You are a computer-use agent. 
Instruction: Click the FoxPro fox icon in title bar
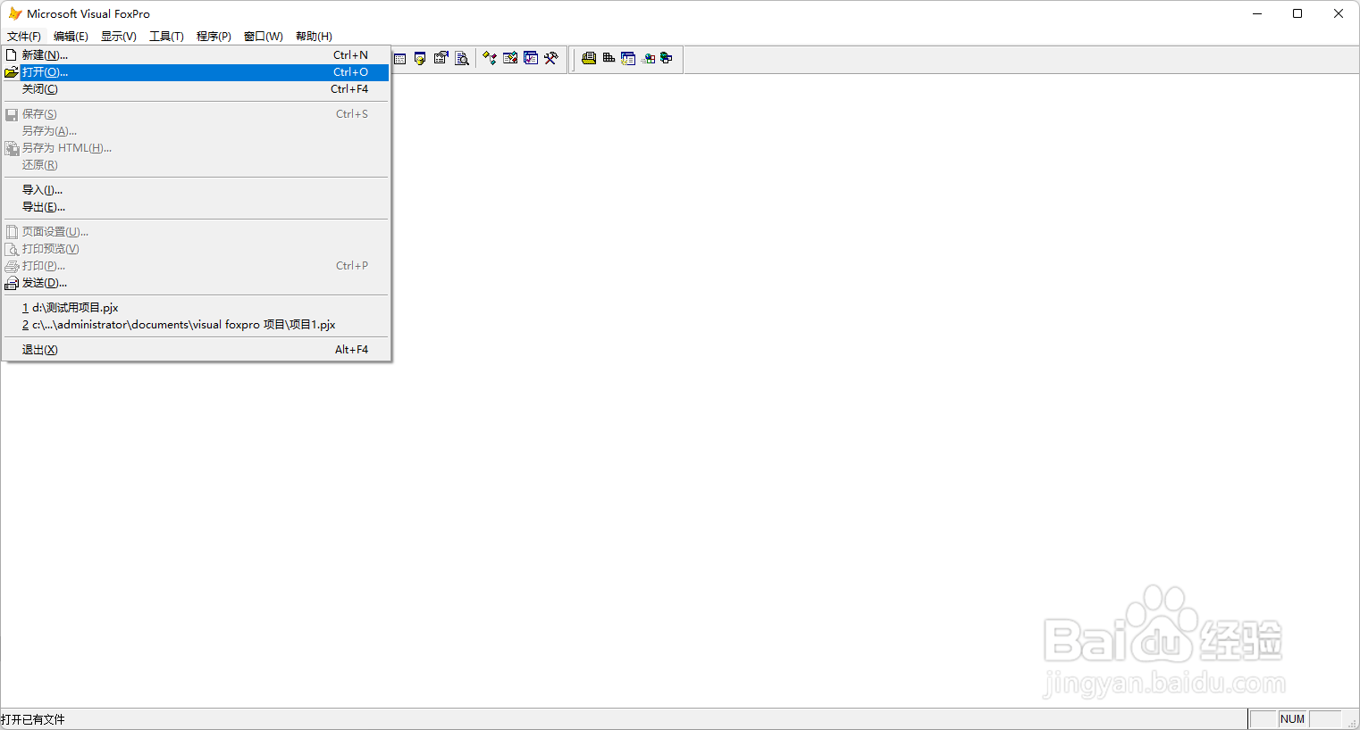pos(14,13)
